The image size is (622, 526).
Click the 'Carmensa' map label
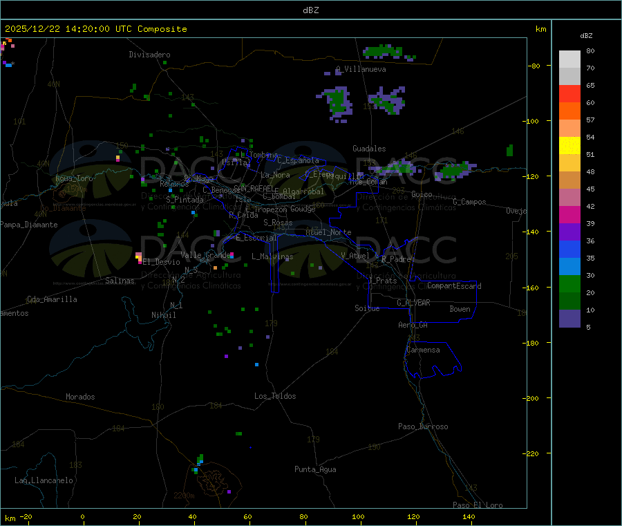click(423, 350)
